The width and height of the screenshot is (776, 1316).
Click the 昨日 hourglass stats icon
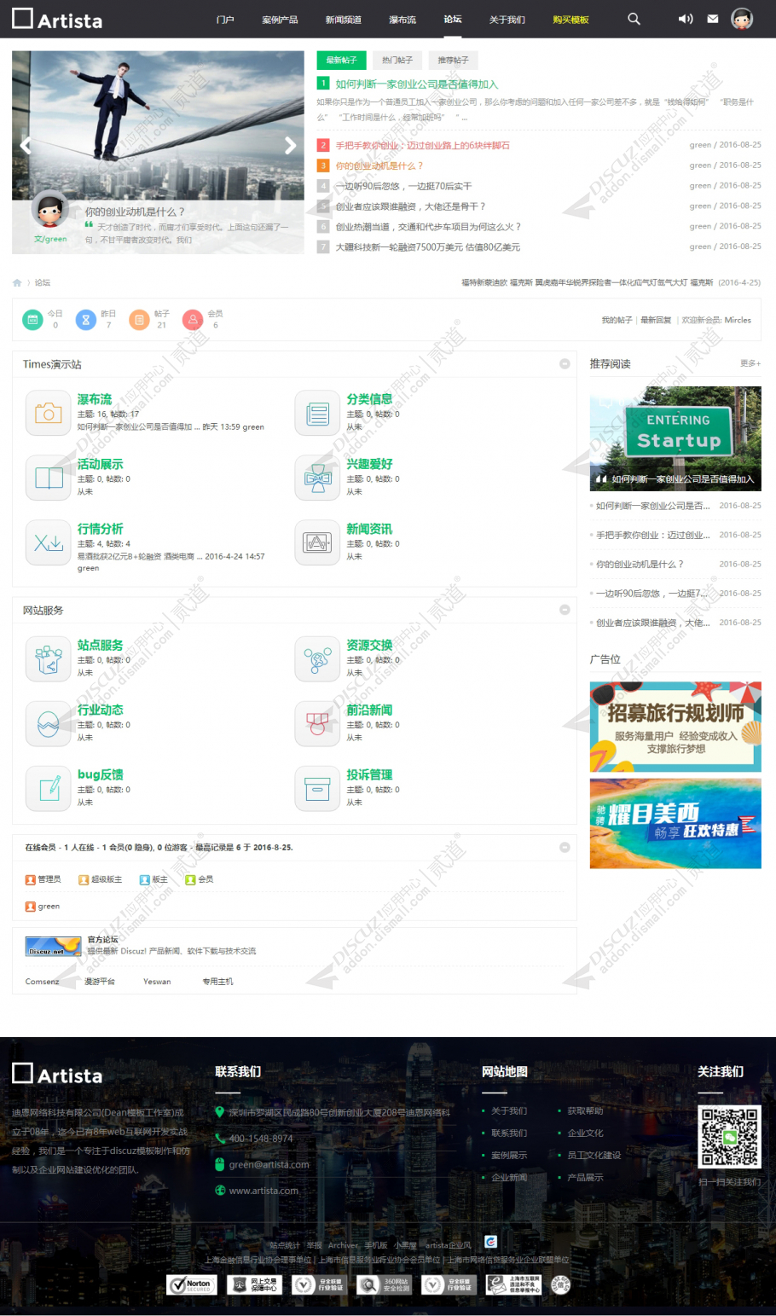click(85, 320)
